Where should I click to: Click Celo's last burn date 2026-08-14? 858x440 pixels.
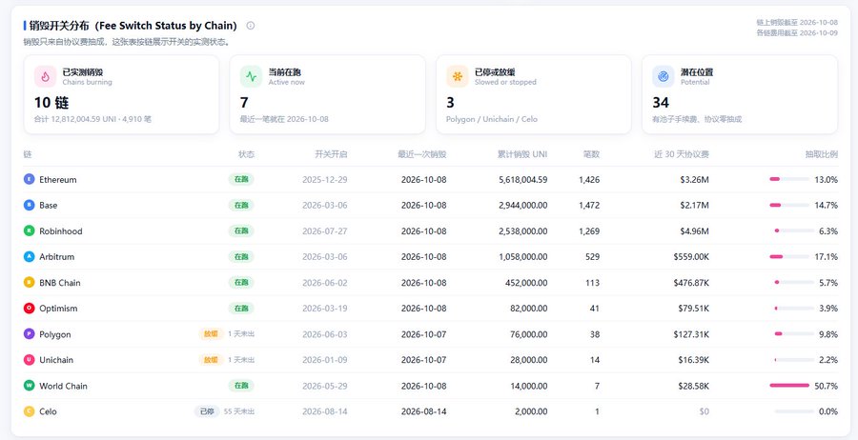point(423,411)
